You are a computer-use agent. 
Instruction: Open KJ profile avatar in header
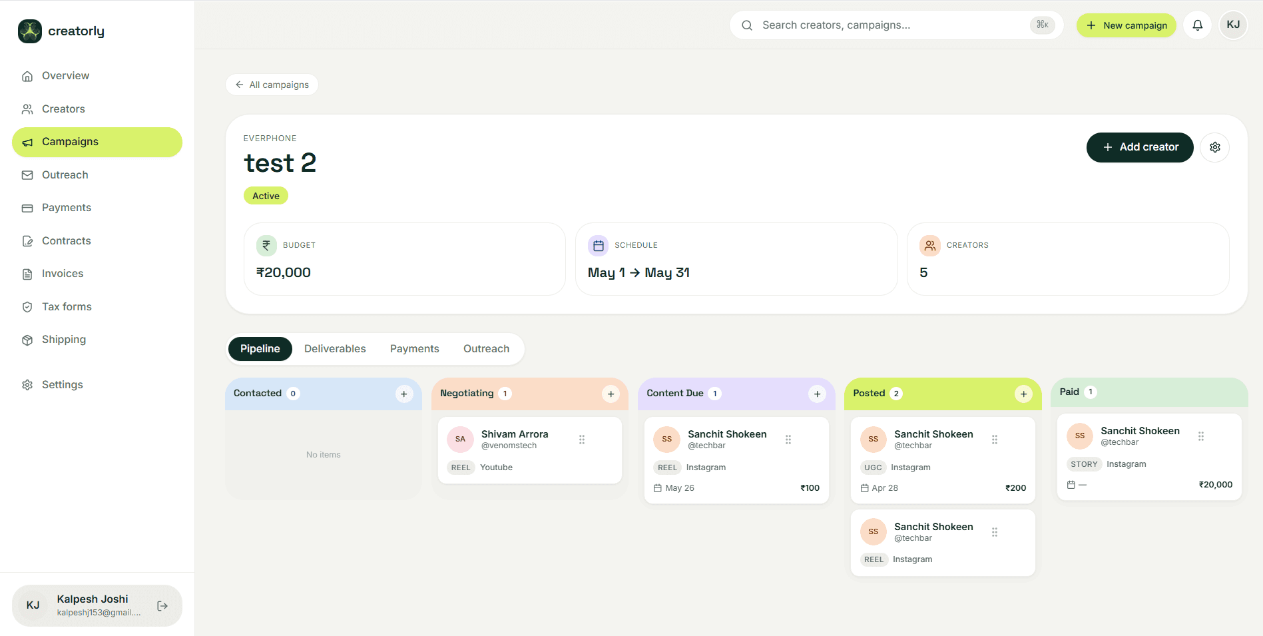1233,25
